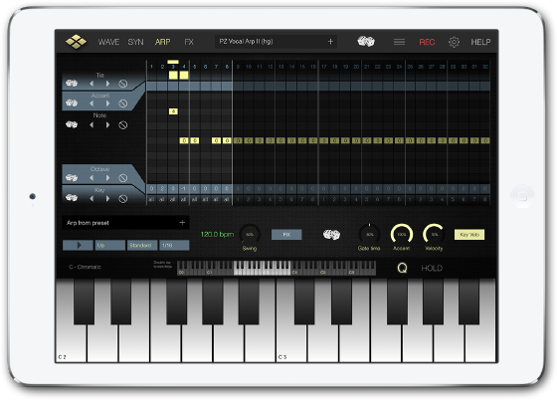Randomize the Tie row with dice icon
Screen dimensions: 557x400
(x=72, y=84)
